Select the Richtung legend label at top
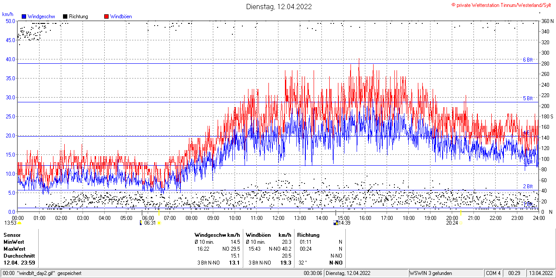The width and height of the screenshot is (556, 278). point(79,16)
